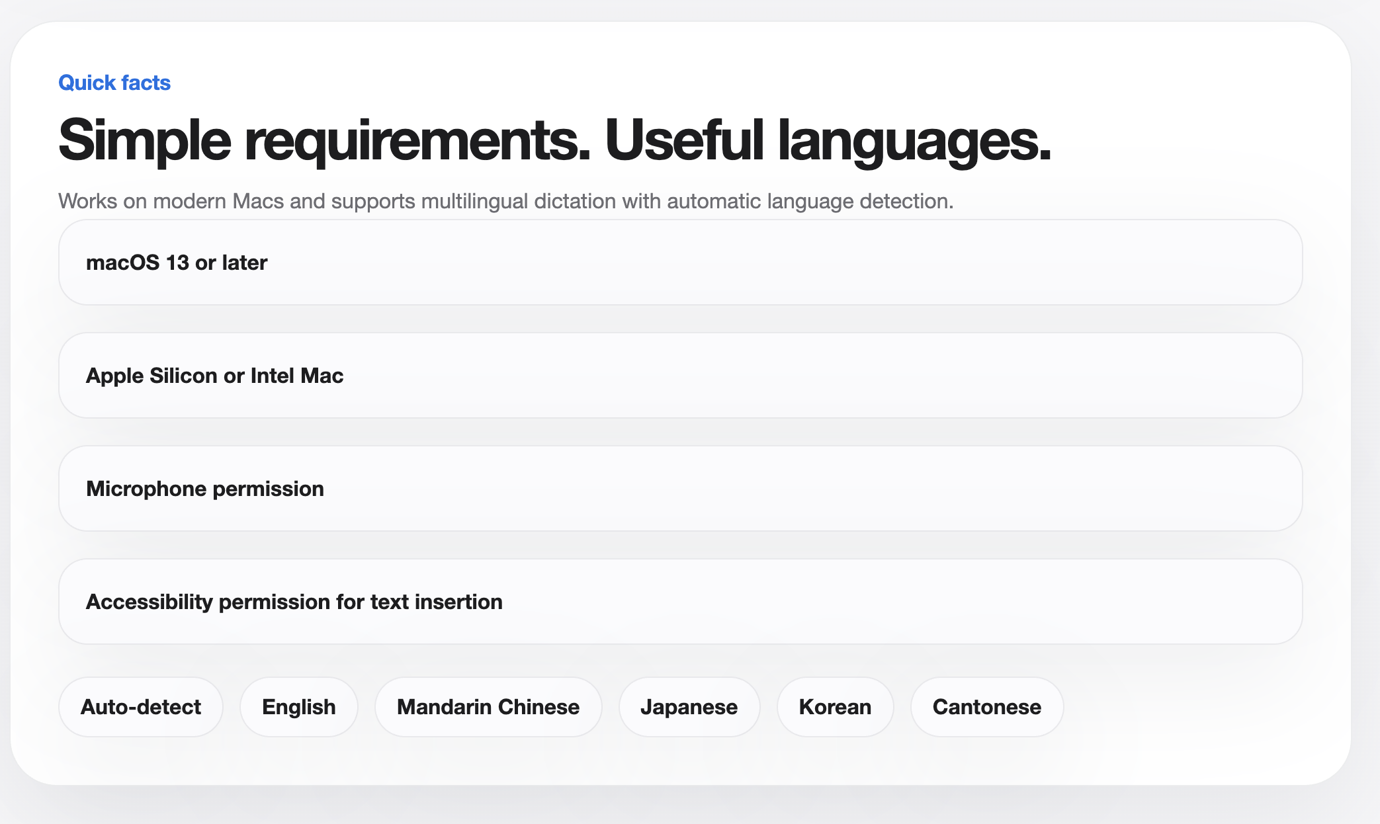This screenshot has width=1380, height=824.
Task: Select the macOS 13 or later card
Action: tap(680, 263)
